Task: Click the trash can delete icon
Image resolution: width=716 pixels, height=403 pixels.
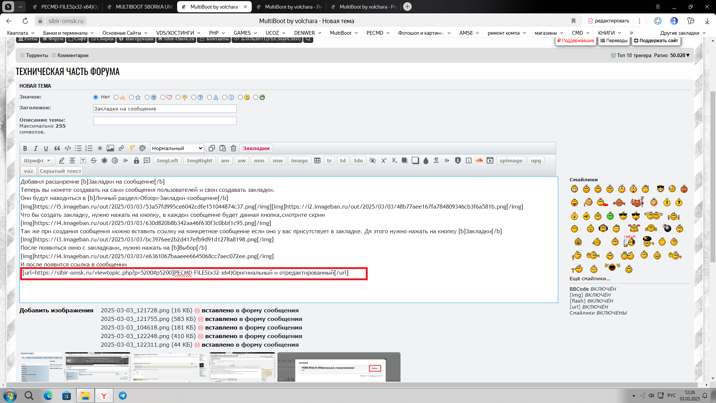Action: tap(233, 148)
